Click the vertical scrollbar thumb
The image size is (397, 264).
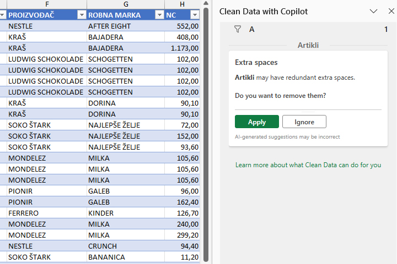[x=206, y=135]
